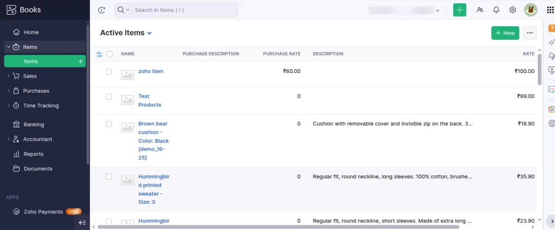The height and width of the screenshot is (230, 555).
Task: Collapse the Items sidebar section
Action: [8, 47]
